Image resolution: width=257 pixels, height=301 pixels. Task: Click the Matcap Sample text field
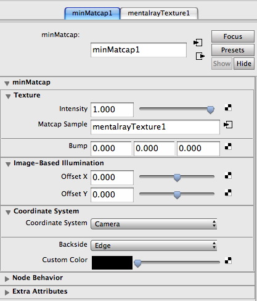pyautogui.click(x=155, y=127)
